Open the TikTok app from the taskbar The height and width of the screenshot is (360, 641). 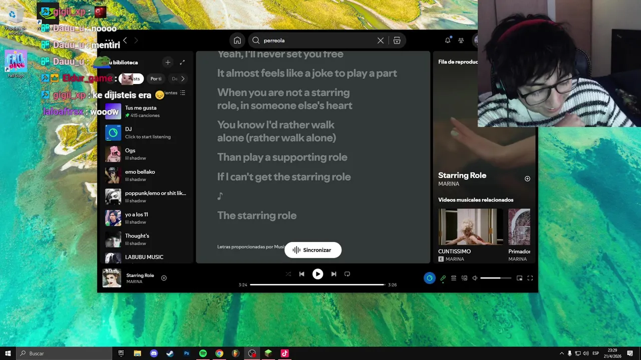click(x=284, y=353)
